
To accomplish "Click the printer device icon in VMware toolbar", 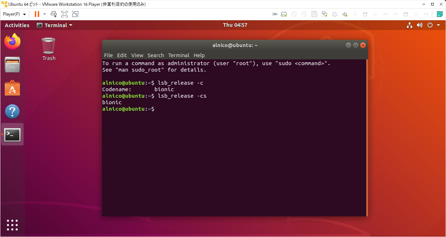I will (x=335, y=14).
